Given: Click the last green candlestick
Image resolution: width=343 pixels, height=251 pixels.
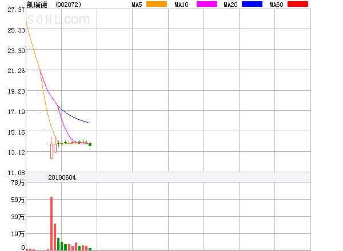Looking at the screenshot, I should click(90, 144).
